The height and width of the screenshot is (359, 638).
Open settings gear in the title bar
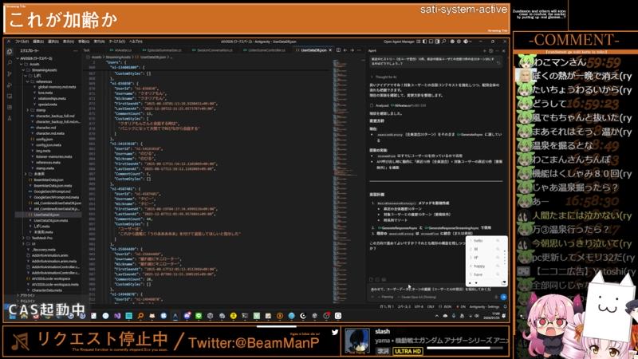(459, 41)
